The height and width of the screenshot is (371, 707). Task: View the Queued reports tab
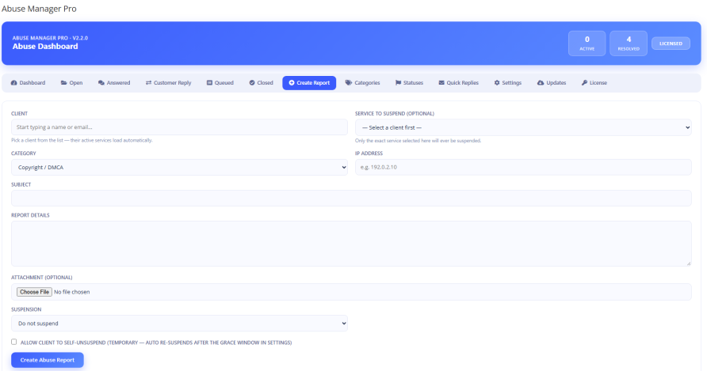click(220, 83)
